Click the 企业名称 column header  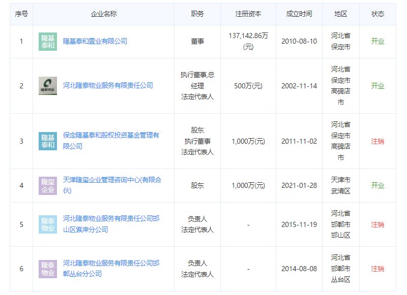point(104,14)
